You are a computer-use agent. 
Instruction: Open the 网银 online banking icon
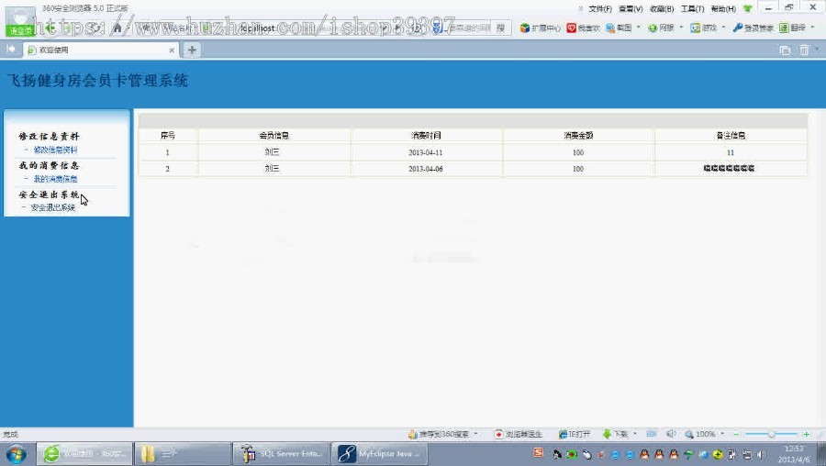653,28
